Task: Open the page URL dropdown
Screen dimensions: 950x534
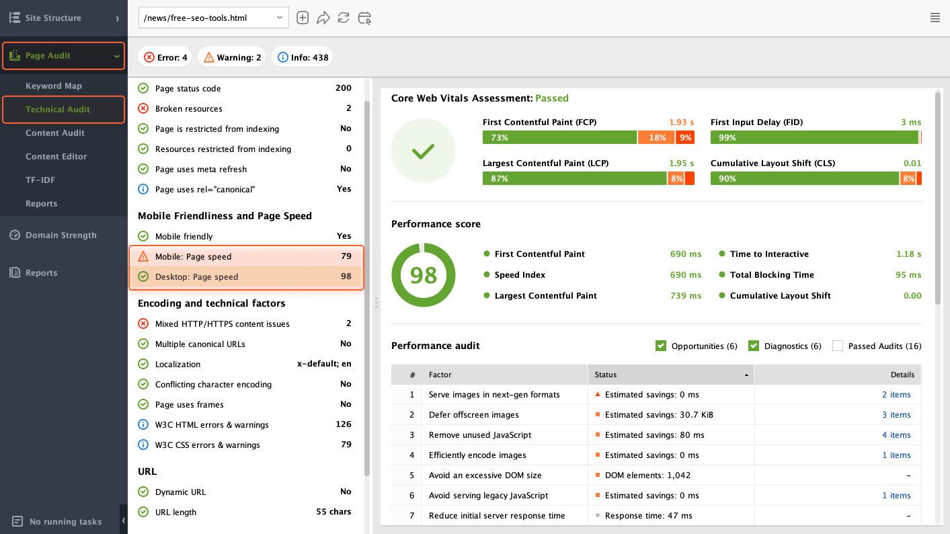Action: (214, 18)
